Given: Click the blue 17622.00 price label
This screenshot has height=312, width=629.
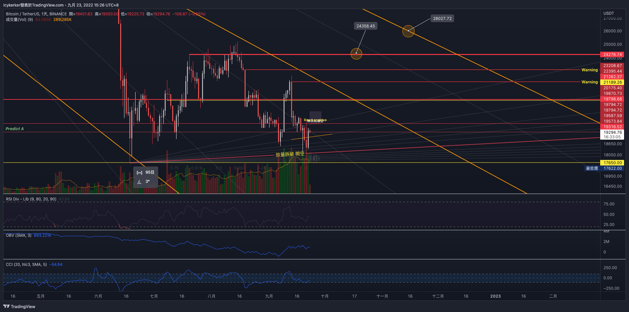Looking at the screenshot, I should [612, 168].
